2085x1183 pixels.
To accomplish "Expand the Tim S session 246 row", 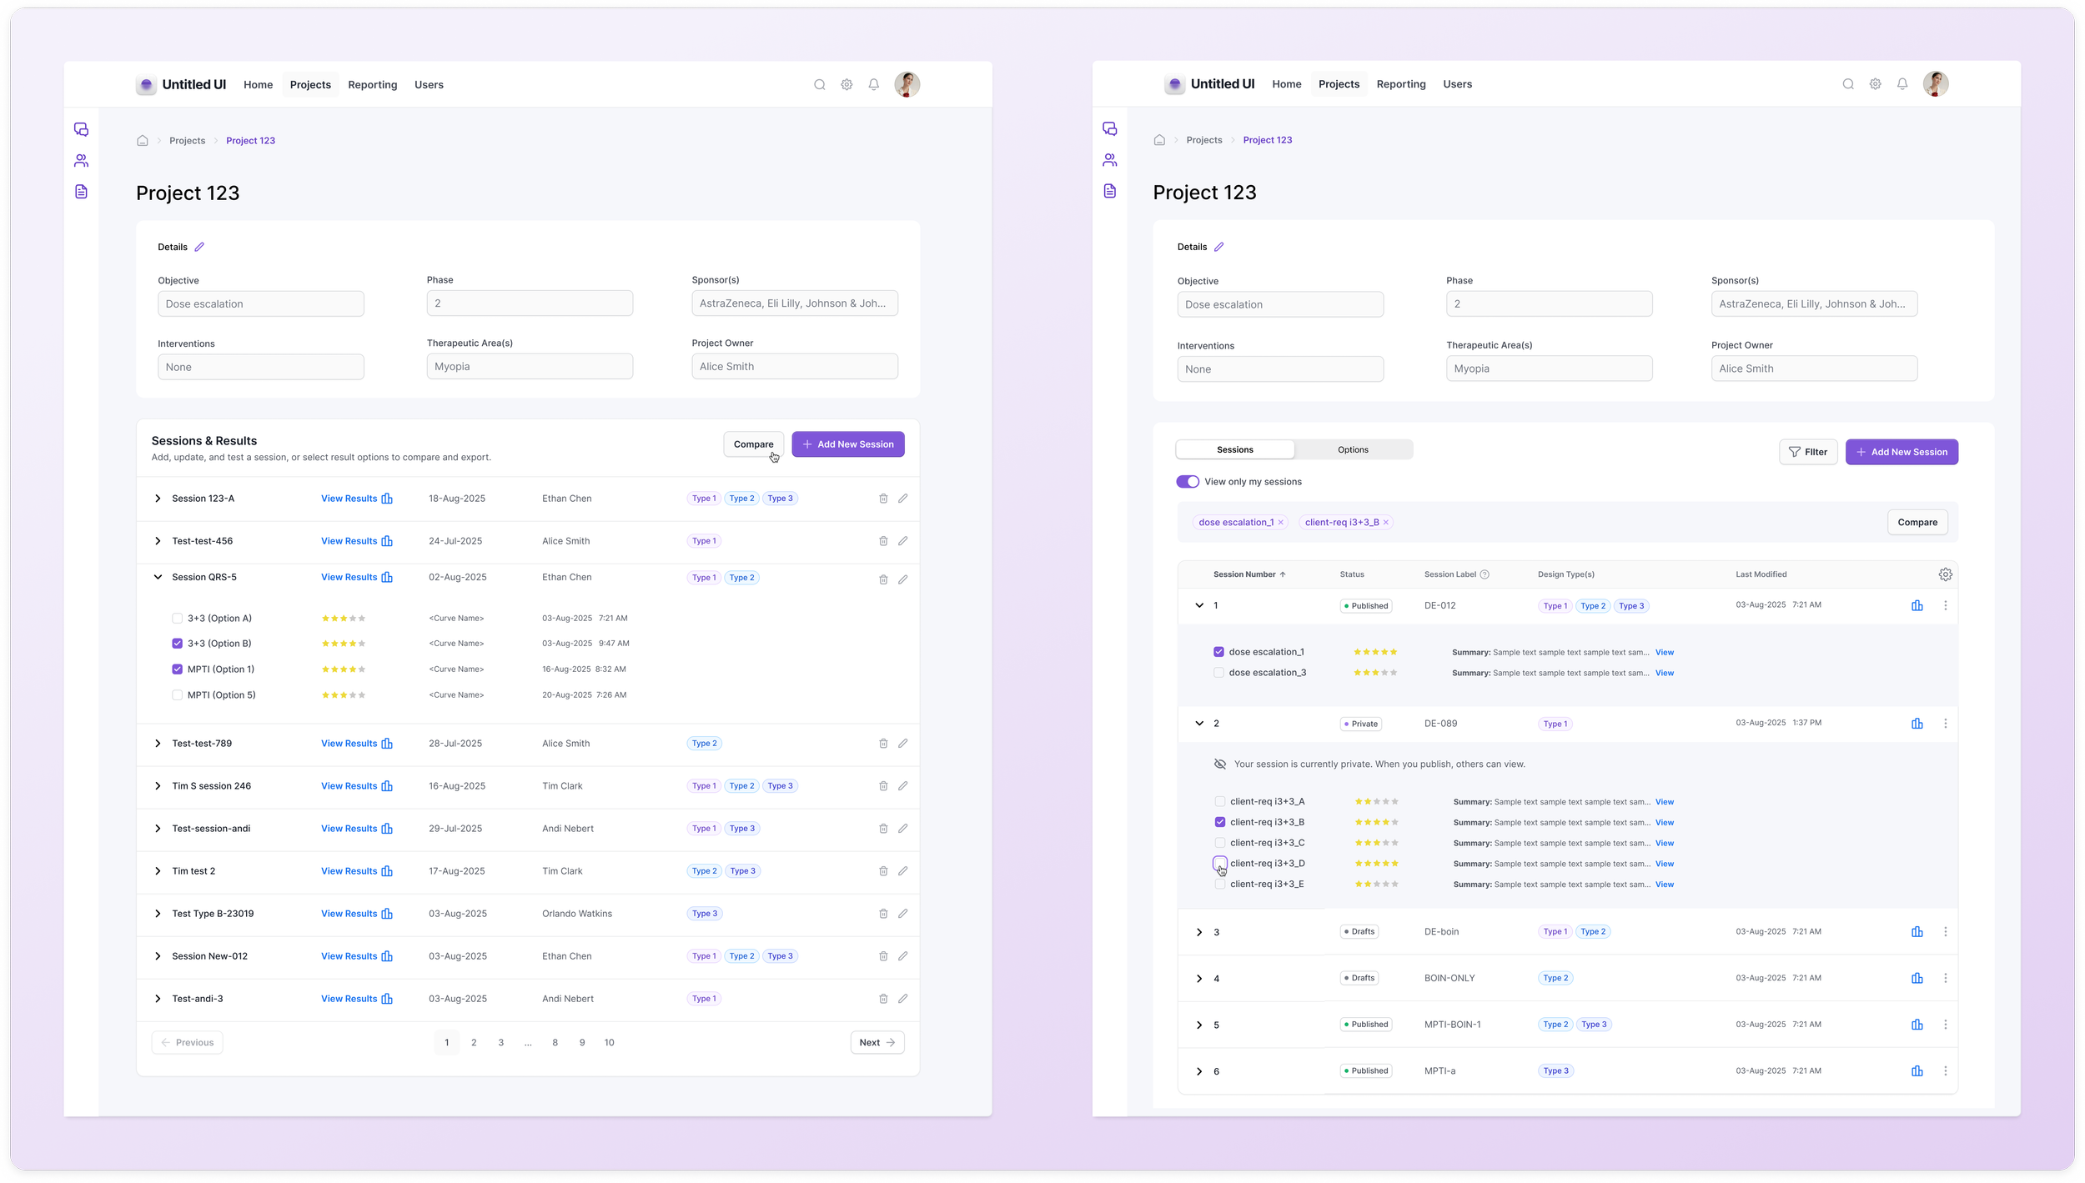I will (158, 786).
